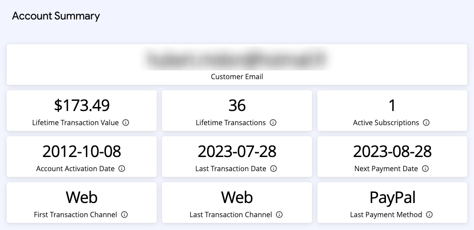This screenshot has width=474, height=230.
Task: Click the Web value above First Transaction Channel
Action: [x=81, y=197]
